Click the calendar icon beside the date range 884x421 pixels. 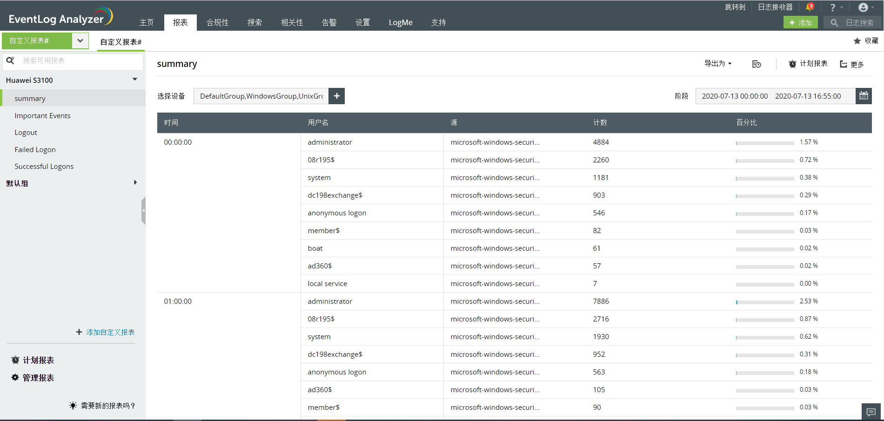click(x=864, y=96)
